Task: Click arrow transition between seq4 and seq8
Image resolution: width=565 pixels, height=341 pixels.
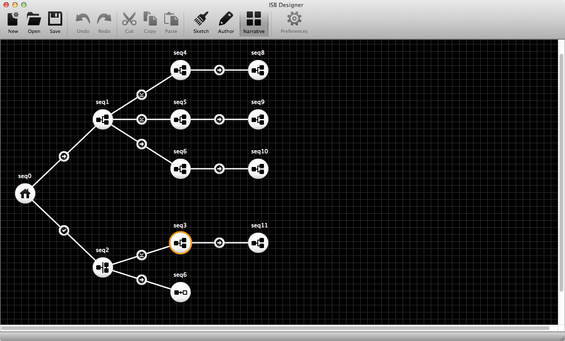Action: tap(219, 70)
